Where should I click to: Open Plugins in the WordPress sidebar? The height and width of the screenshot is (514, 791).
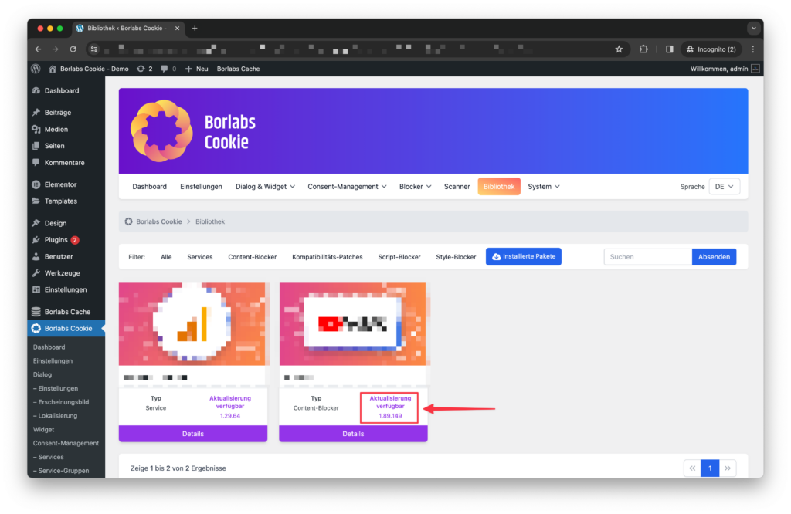[56, 240]
